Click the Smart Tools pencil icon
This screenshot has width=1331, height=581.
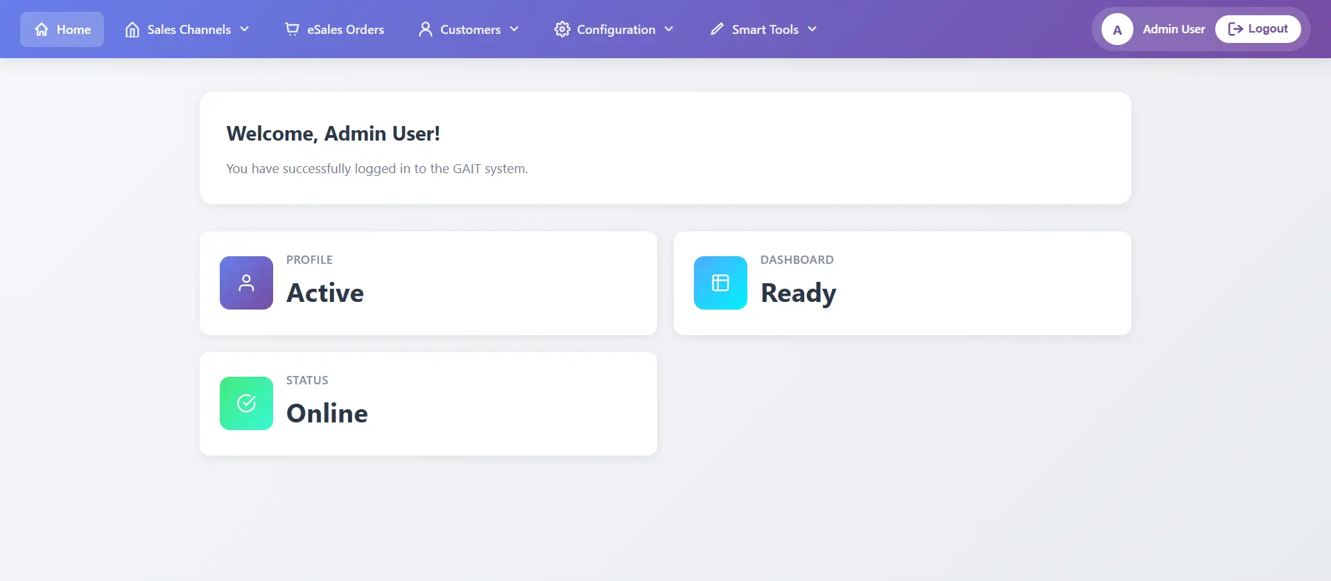click(x=717, y=29)
